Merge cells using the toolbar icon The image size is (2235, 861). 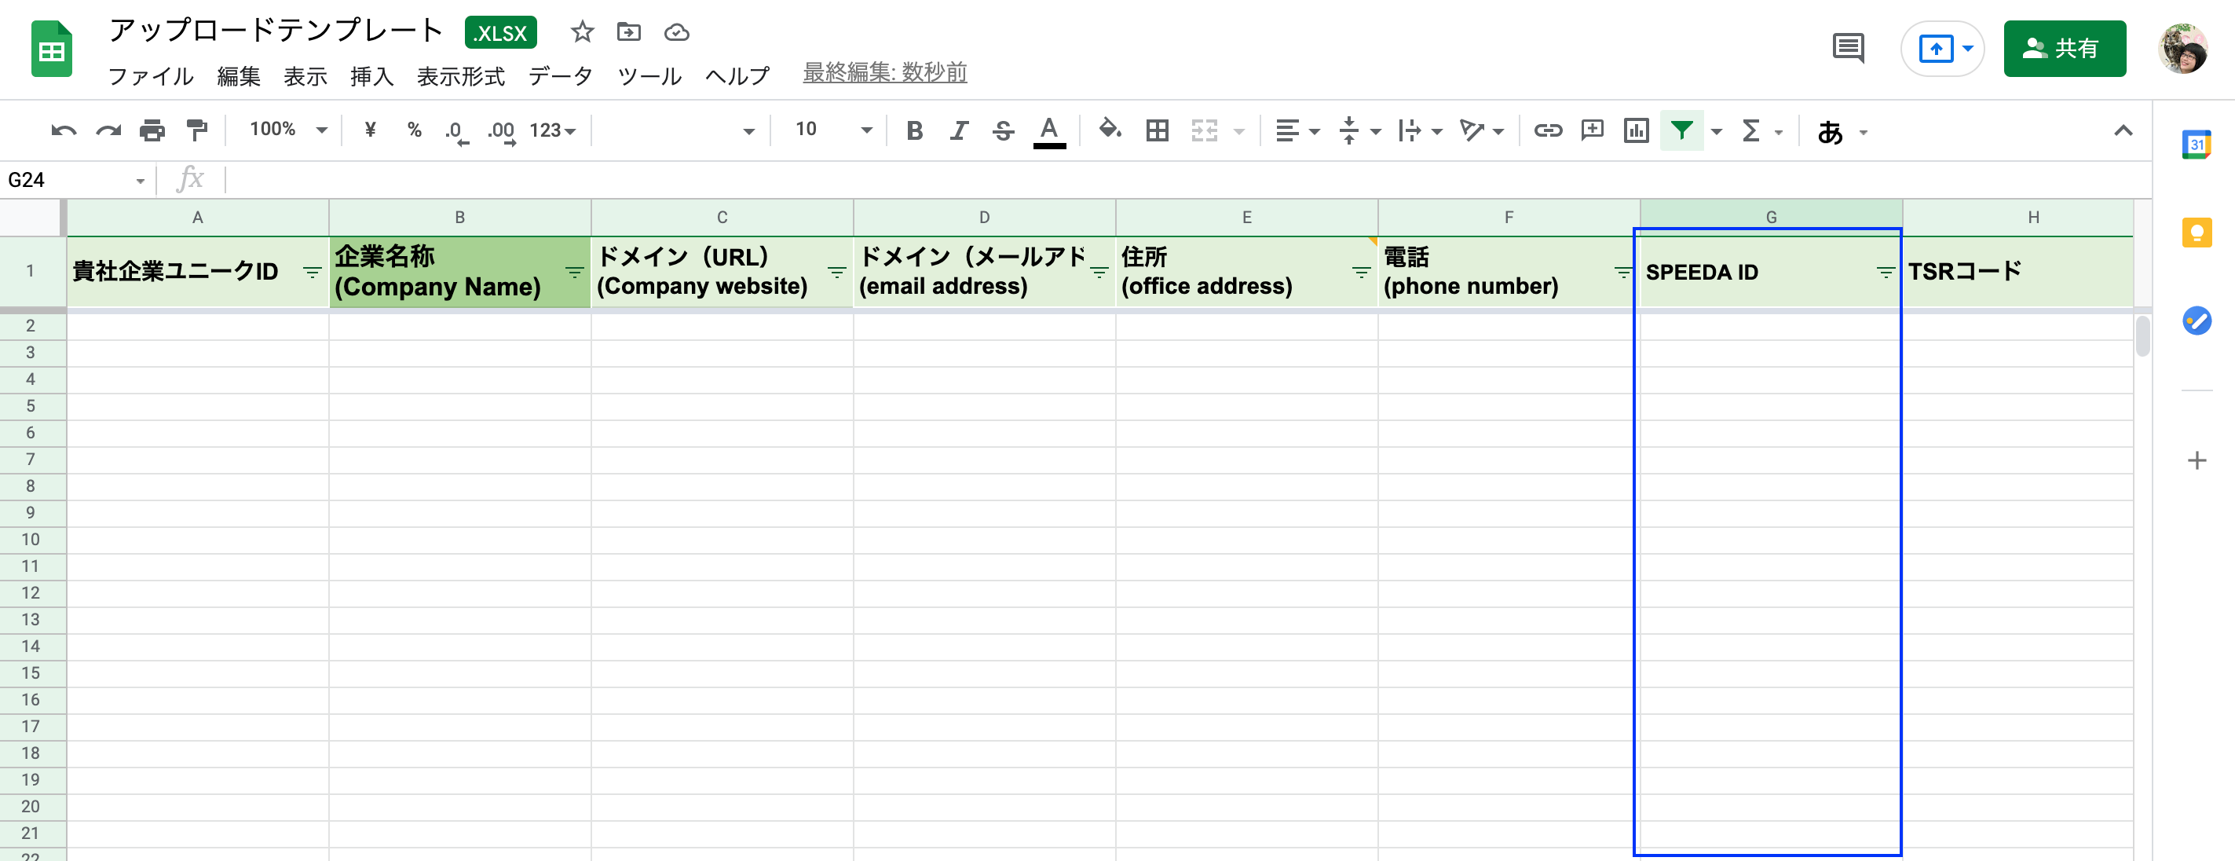tap(1203, 131)
